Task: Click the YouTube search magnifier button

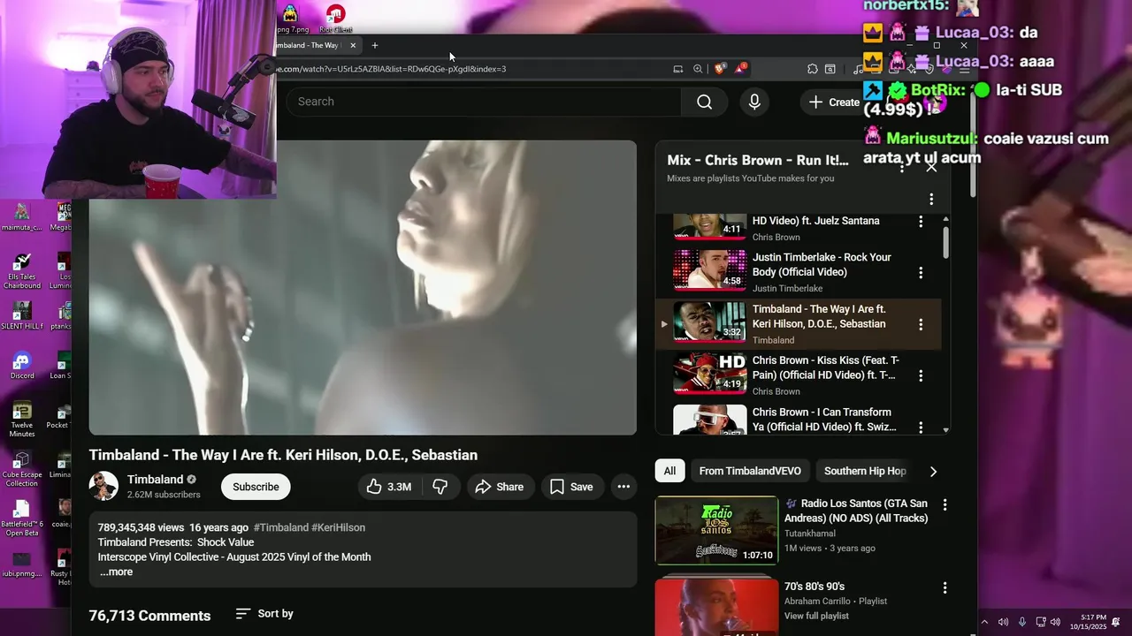Action: pyautogui.click(x=704, y=102)
